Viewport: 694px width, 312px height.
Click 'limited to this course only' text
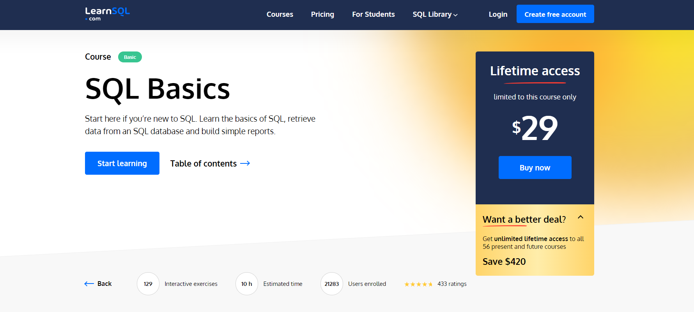[x=535, y=97]
